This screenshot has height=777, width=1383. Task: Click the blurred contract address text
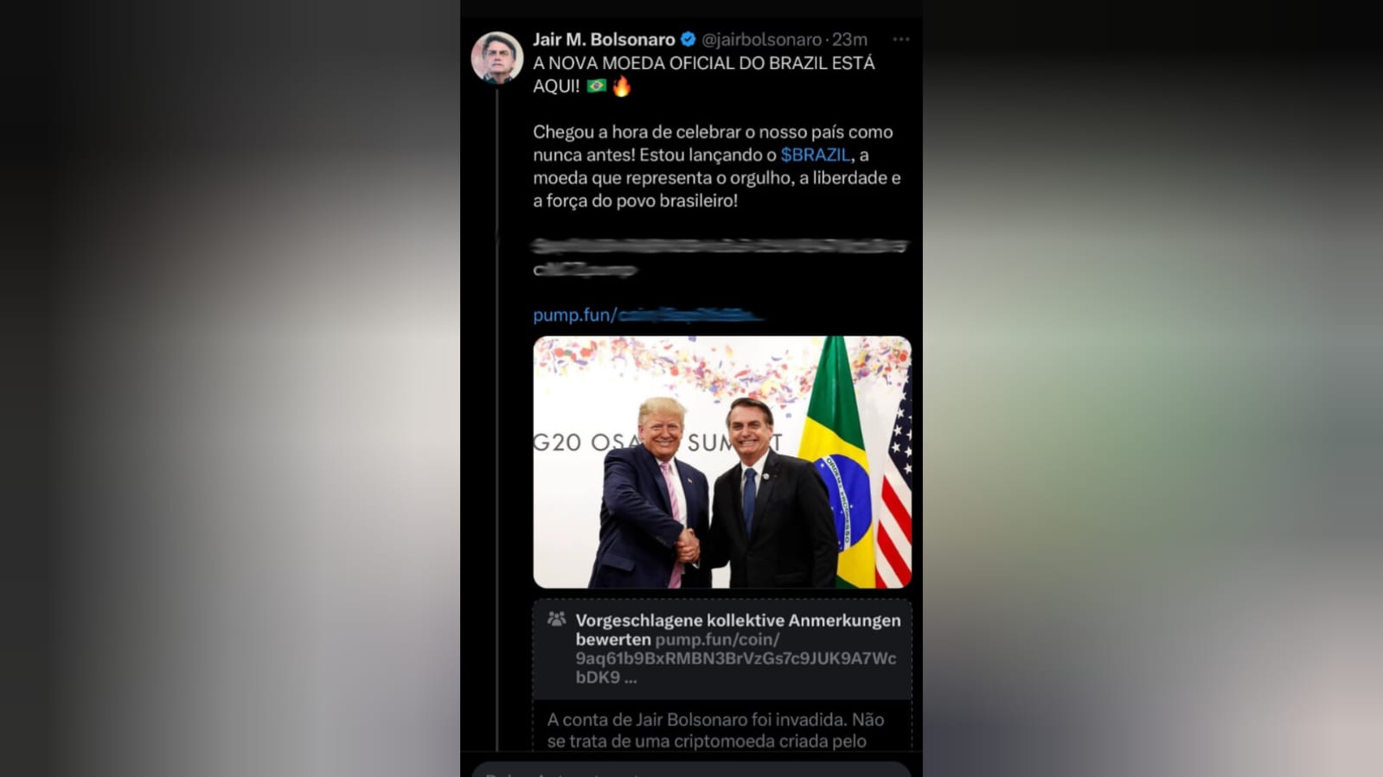pos(720,258)
